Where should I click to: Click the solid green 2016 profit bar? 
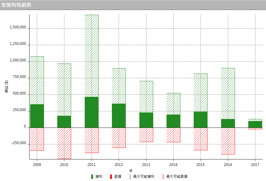click(x=228, y=123)
